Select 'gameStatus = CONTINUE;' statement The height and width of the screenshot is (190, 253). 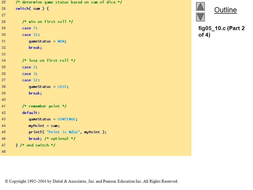pyautogui.click(x=53, y=119)
